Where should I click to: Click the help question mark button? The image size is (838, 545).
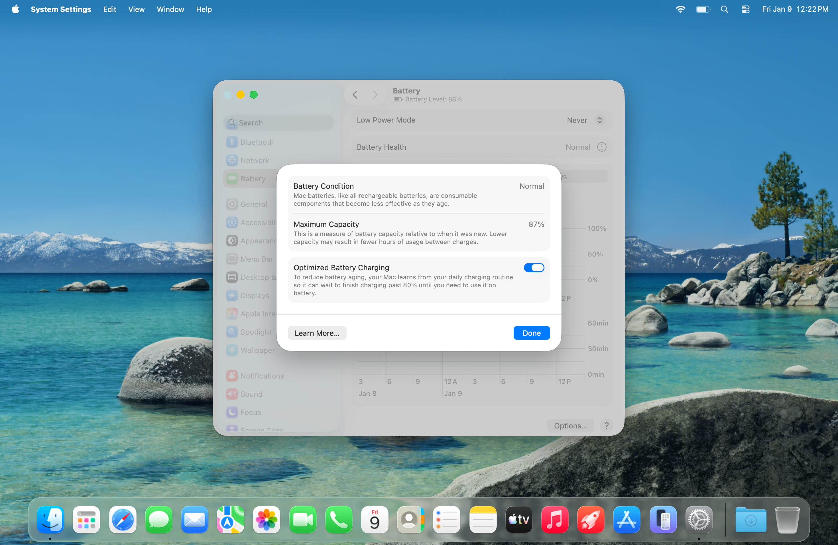(x=606, y=426)
